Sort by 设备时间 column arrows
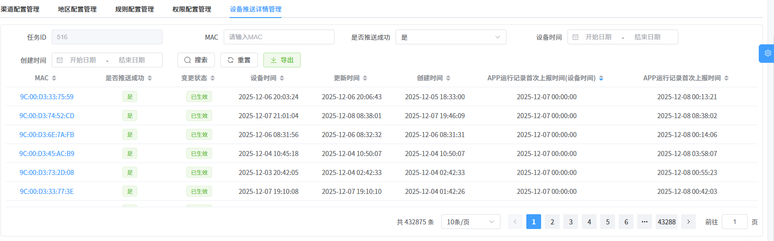774x241 pixels. pyautogui.click(x=282, y=78)
